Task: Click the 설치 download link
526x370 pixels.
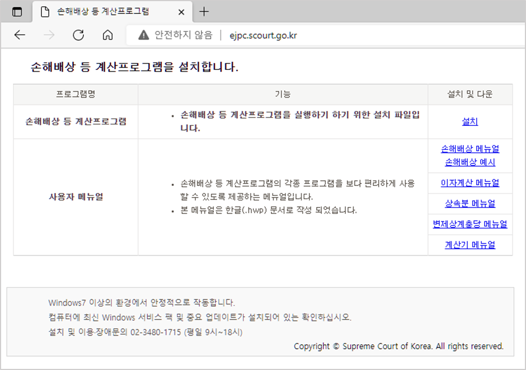Action: pos(469,121)
